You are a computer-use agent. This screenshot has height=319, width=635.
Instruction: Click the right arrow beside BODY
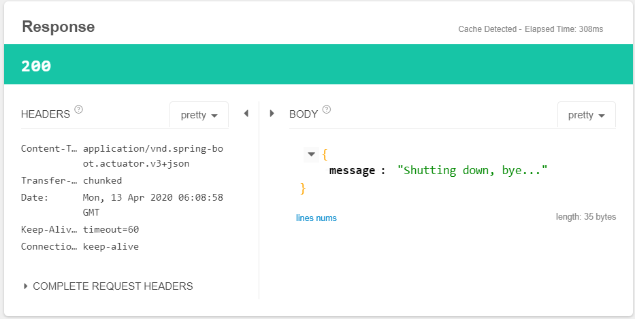point(272,114)
